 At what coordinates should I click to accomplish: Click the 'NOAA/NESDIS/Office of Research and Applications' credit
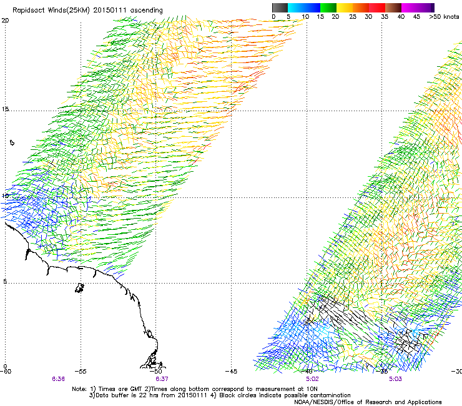pyautogui.click(x=368, y=402)
